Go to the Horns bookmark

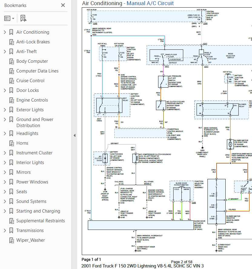(x=22, y=143)
